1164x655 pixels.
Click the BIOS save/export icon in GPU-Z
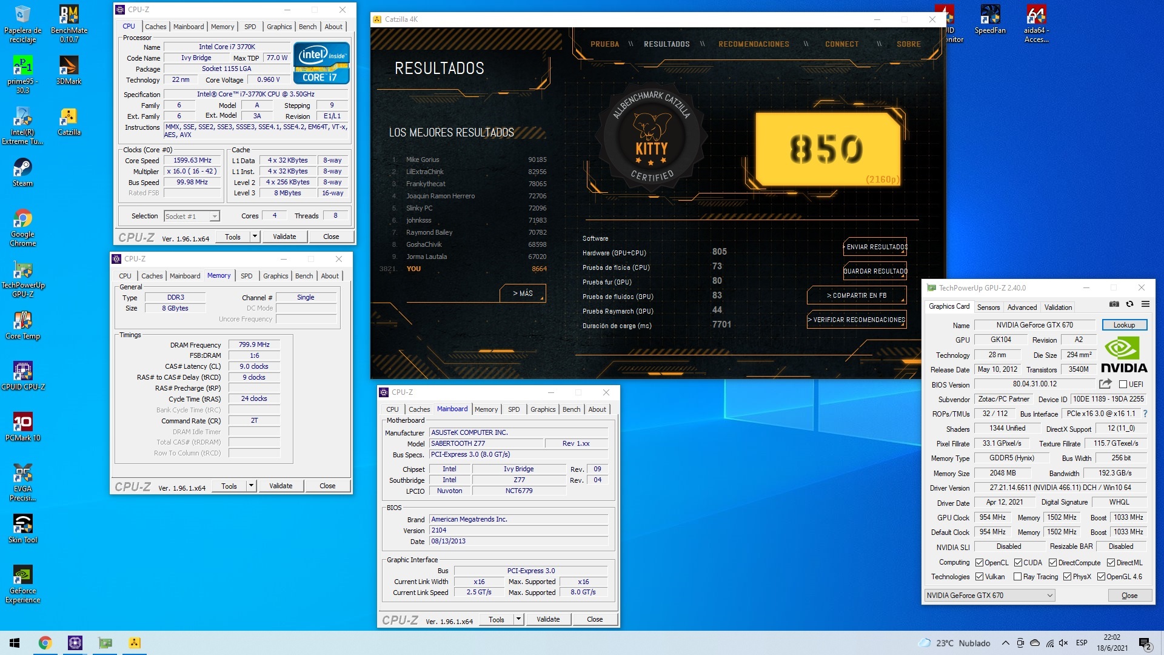click(1105, 384)
